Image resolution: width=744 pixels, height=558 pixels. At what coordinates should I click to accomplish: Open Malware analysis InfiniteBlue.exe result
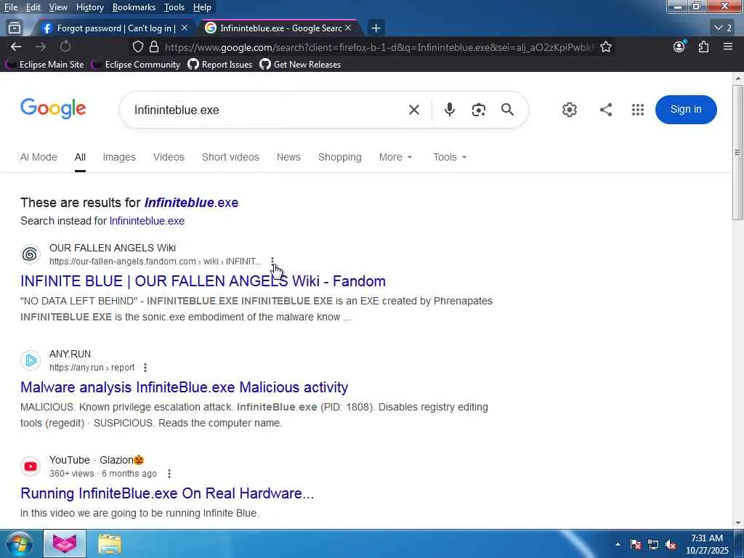[184, 387]
